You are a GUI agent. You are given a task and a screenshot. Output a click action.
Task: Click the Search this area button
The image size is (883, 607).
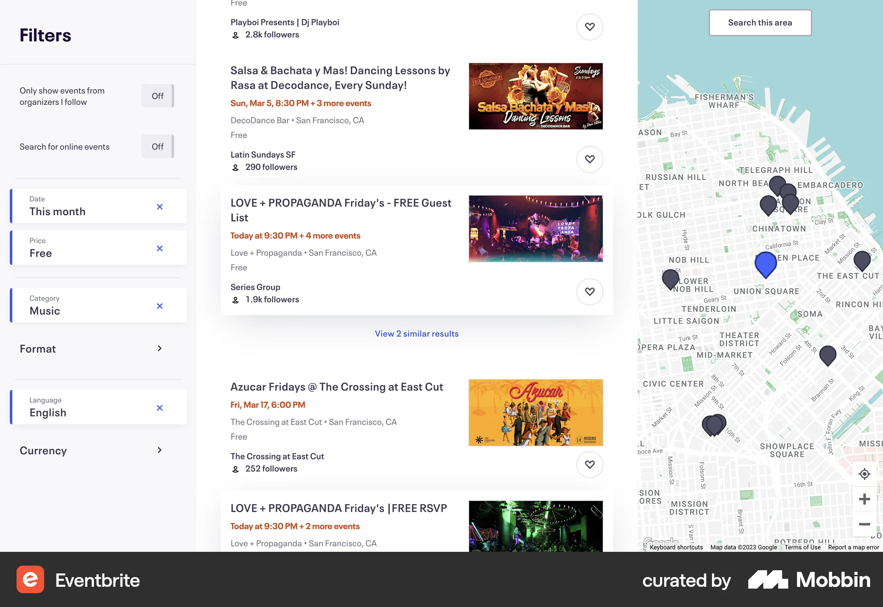(760, 22)
